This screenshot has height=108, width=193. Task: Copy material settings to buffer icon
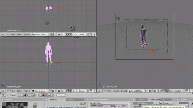click(x=81, y=103)
